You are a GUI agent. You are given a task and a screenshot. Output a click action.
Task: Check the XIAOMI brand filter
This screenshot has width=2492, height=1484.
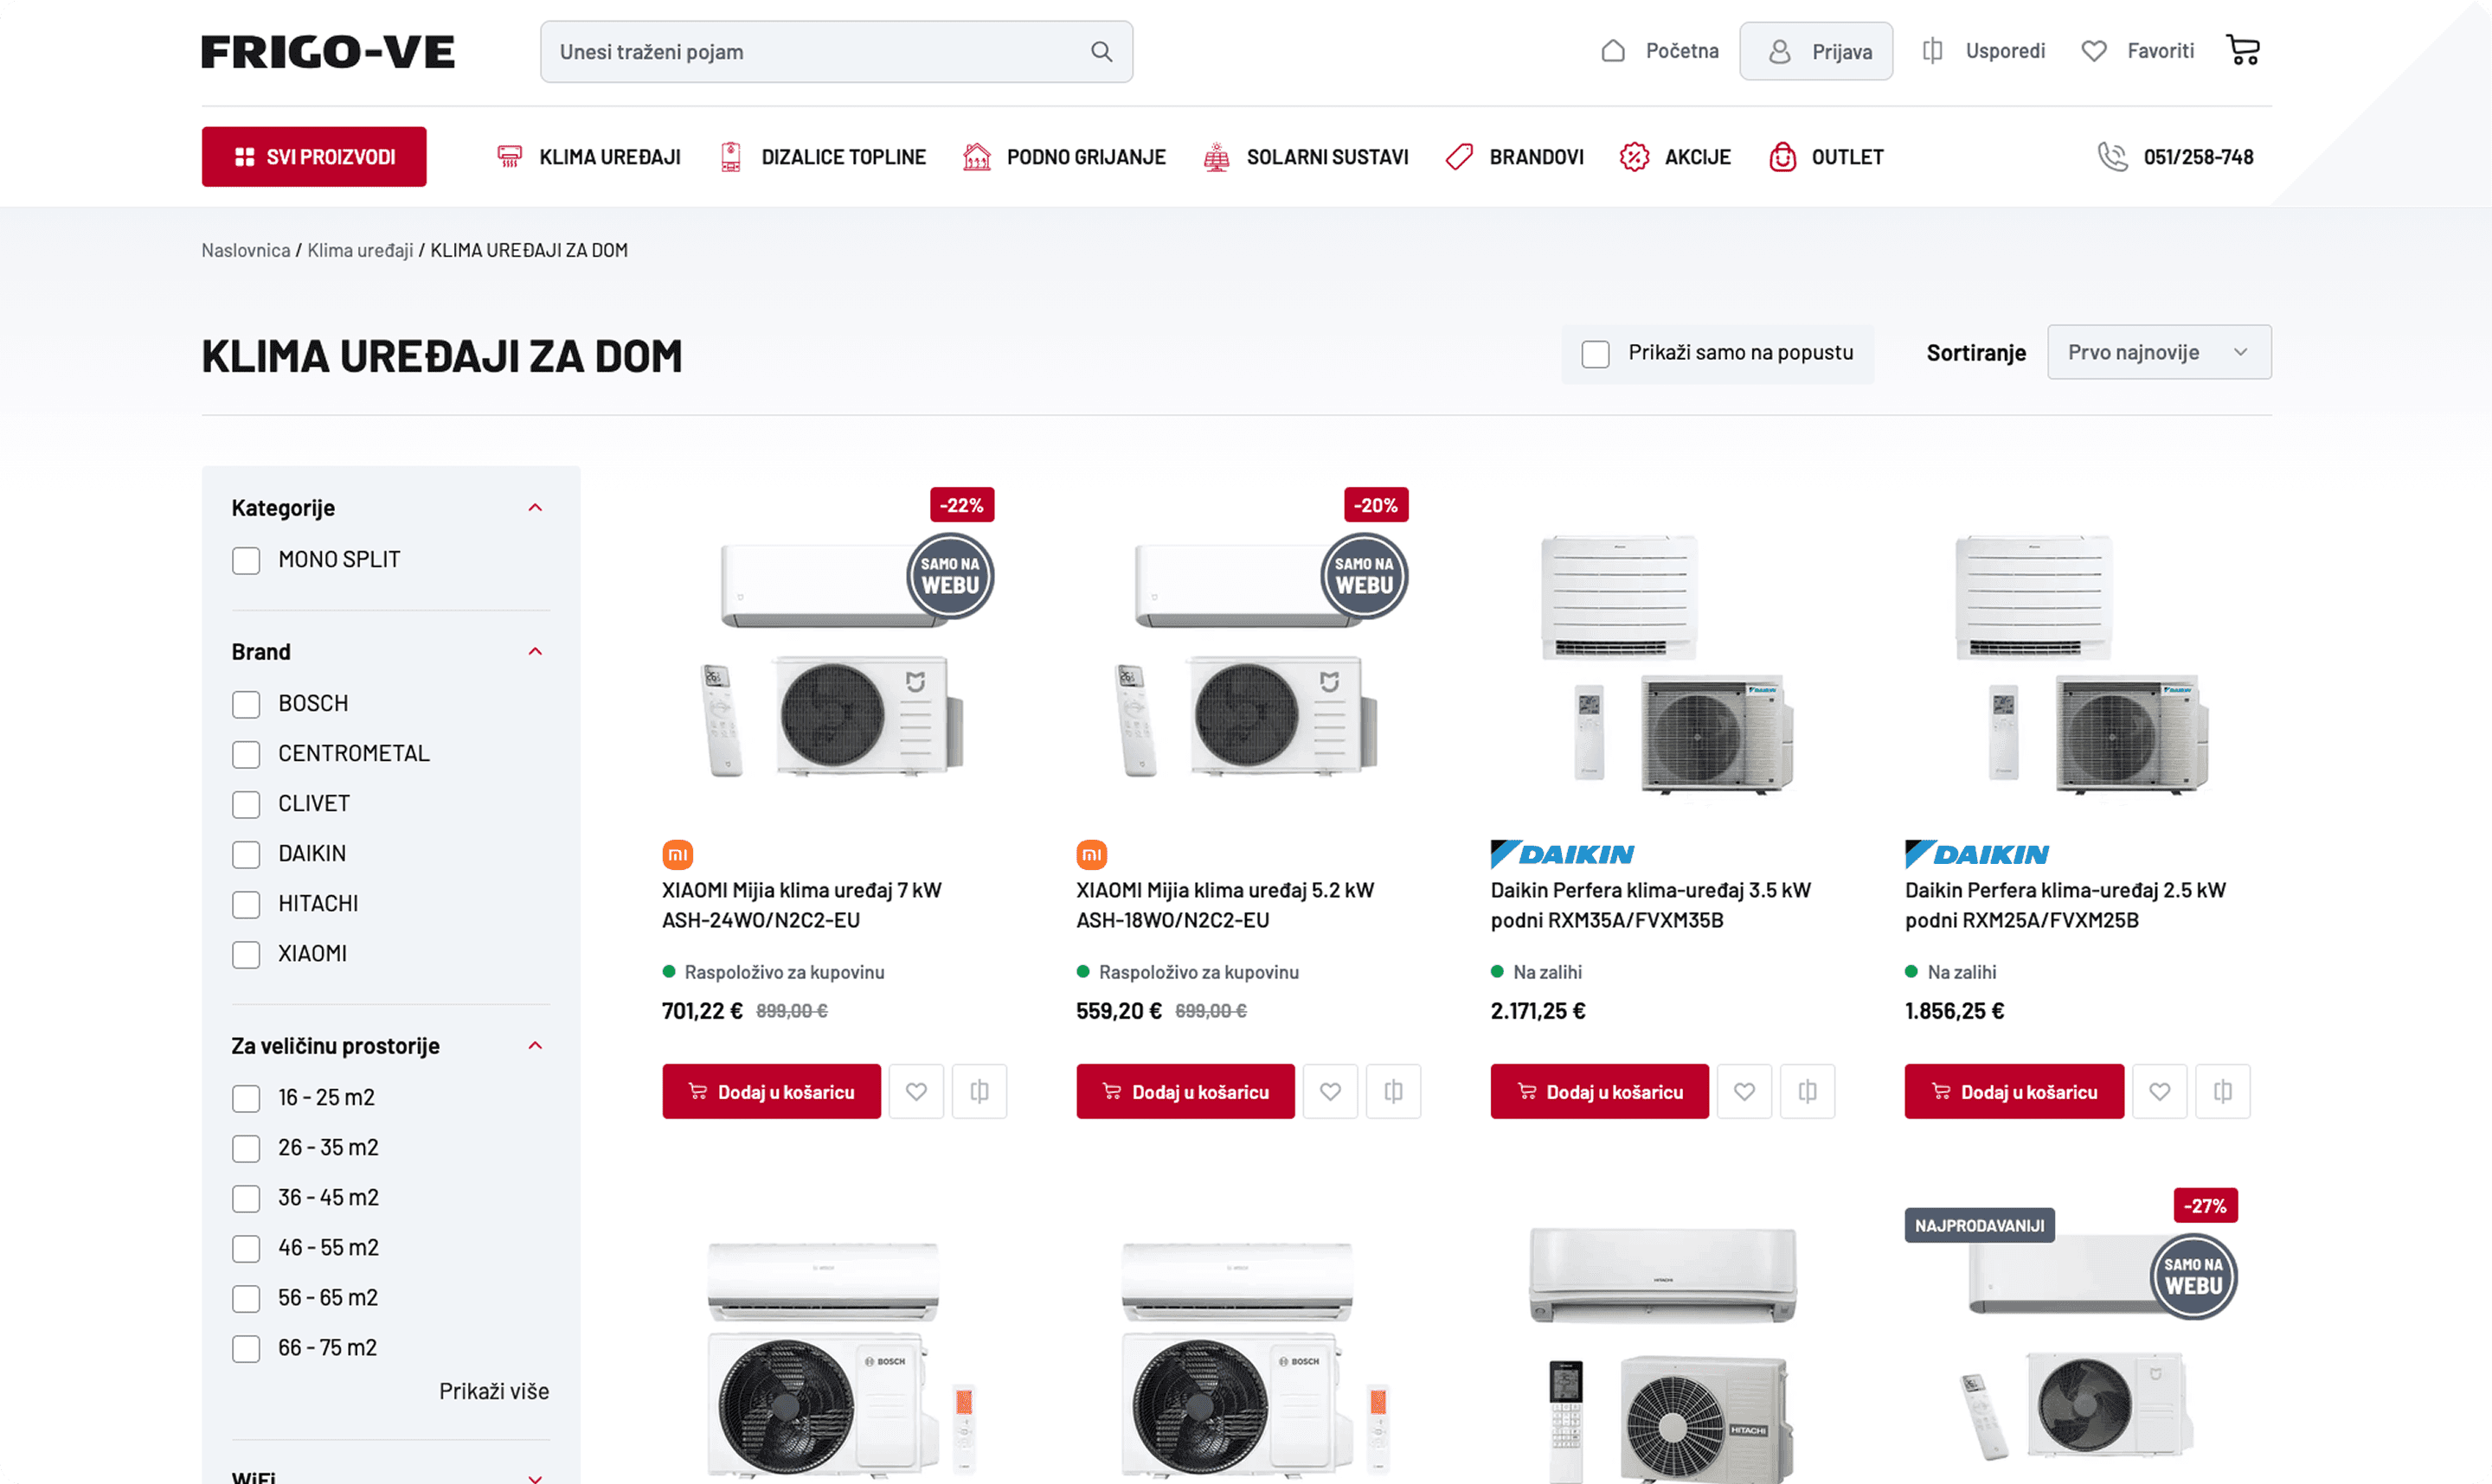tap(246, 955)
